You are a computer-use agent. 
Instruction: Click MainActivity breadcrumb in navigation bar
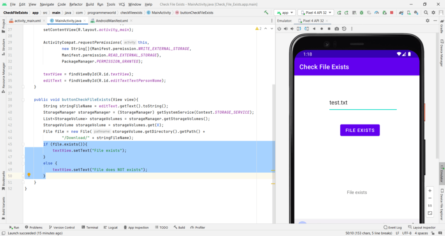point(159,13)
